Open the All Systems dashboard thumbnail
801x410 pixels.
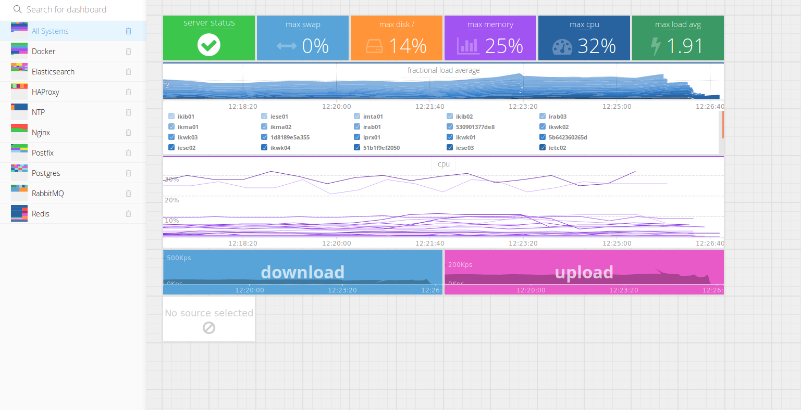click(x=19, y=31)
